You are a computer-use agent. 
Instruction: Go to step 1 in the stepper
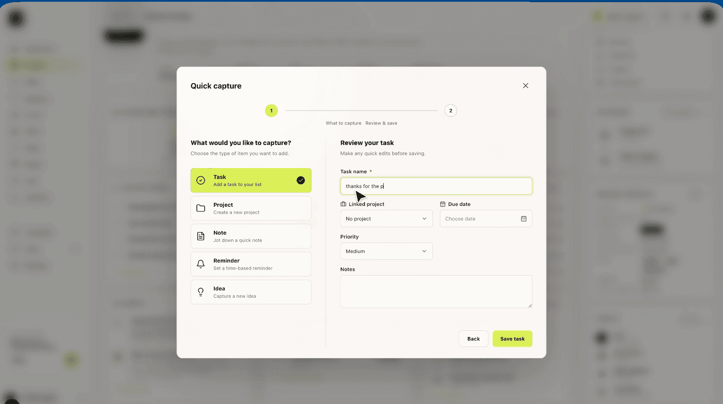coord(271,111)
